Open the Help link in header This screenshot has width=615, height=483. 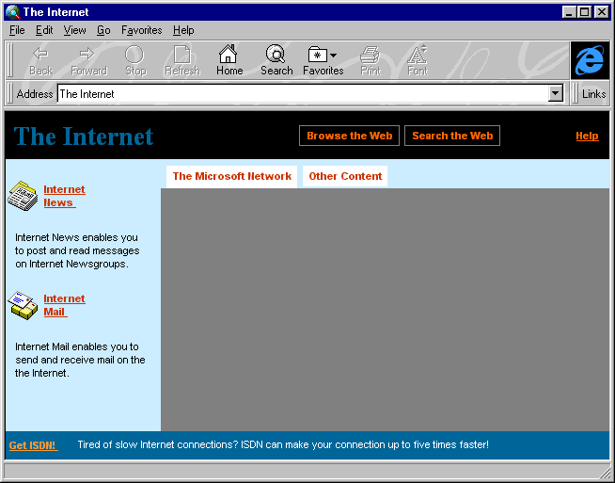tap(587, 136)
